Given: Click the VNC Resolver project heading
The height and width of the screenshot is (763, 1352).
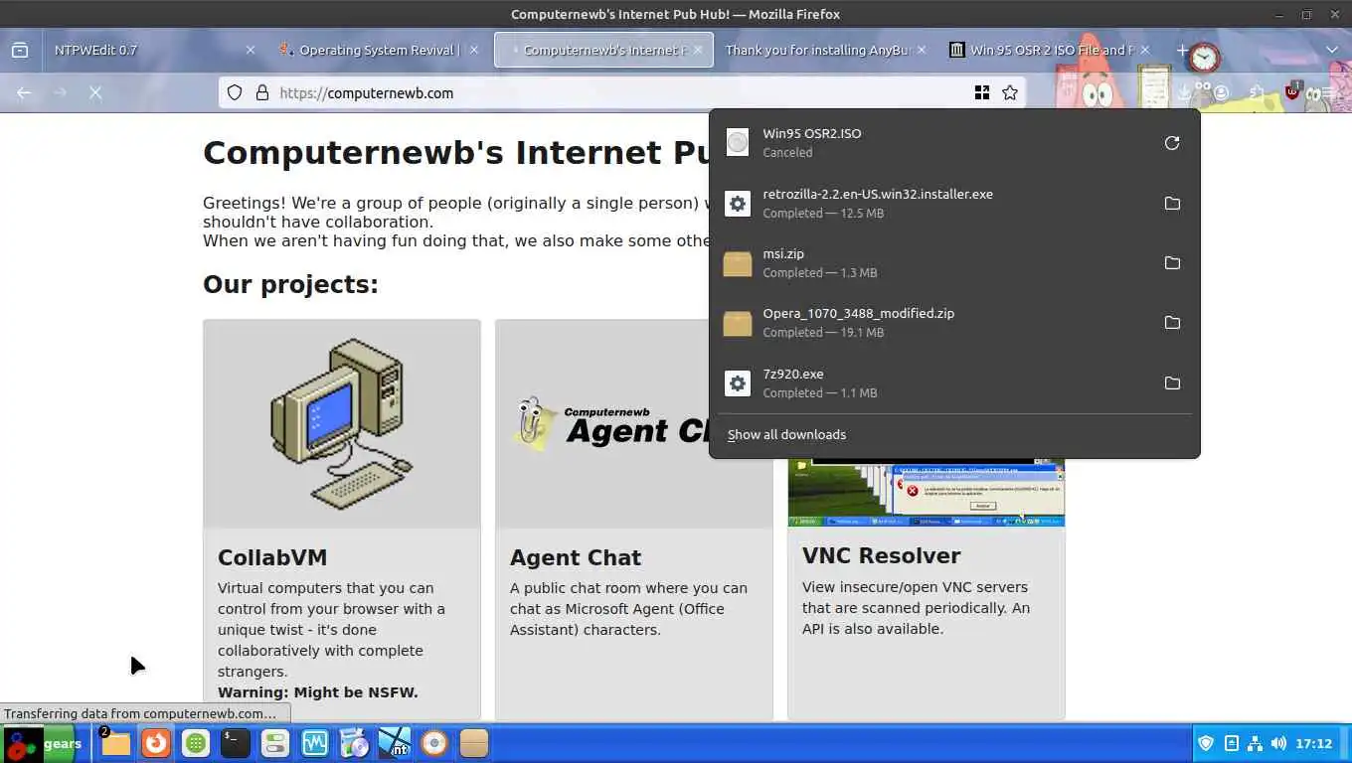Looking at the screenshot, I should [882, 555].
